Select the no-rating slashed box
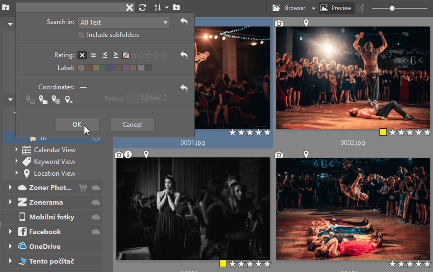The image size is (433, 272). tap(126, 55)
